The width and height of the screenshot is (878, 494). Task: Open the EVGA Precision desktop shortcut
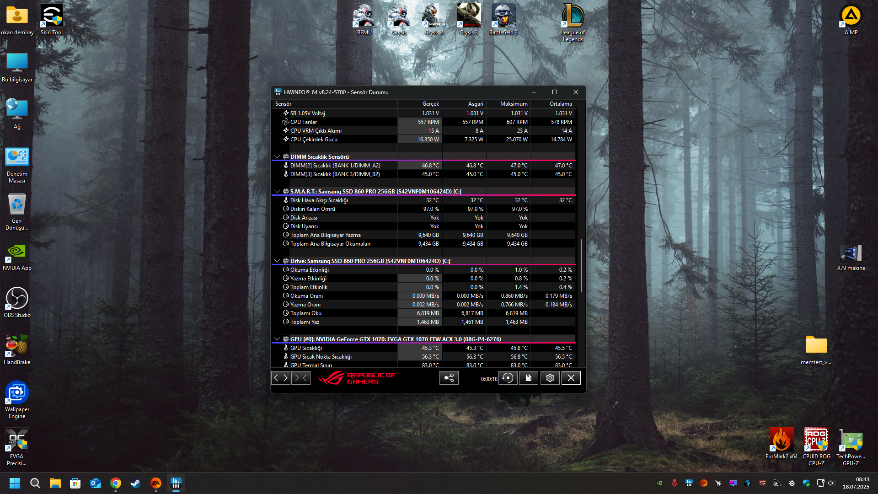(x=17, y=447)
